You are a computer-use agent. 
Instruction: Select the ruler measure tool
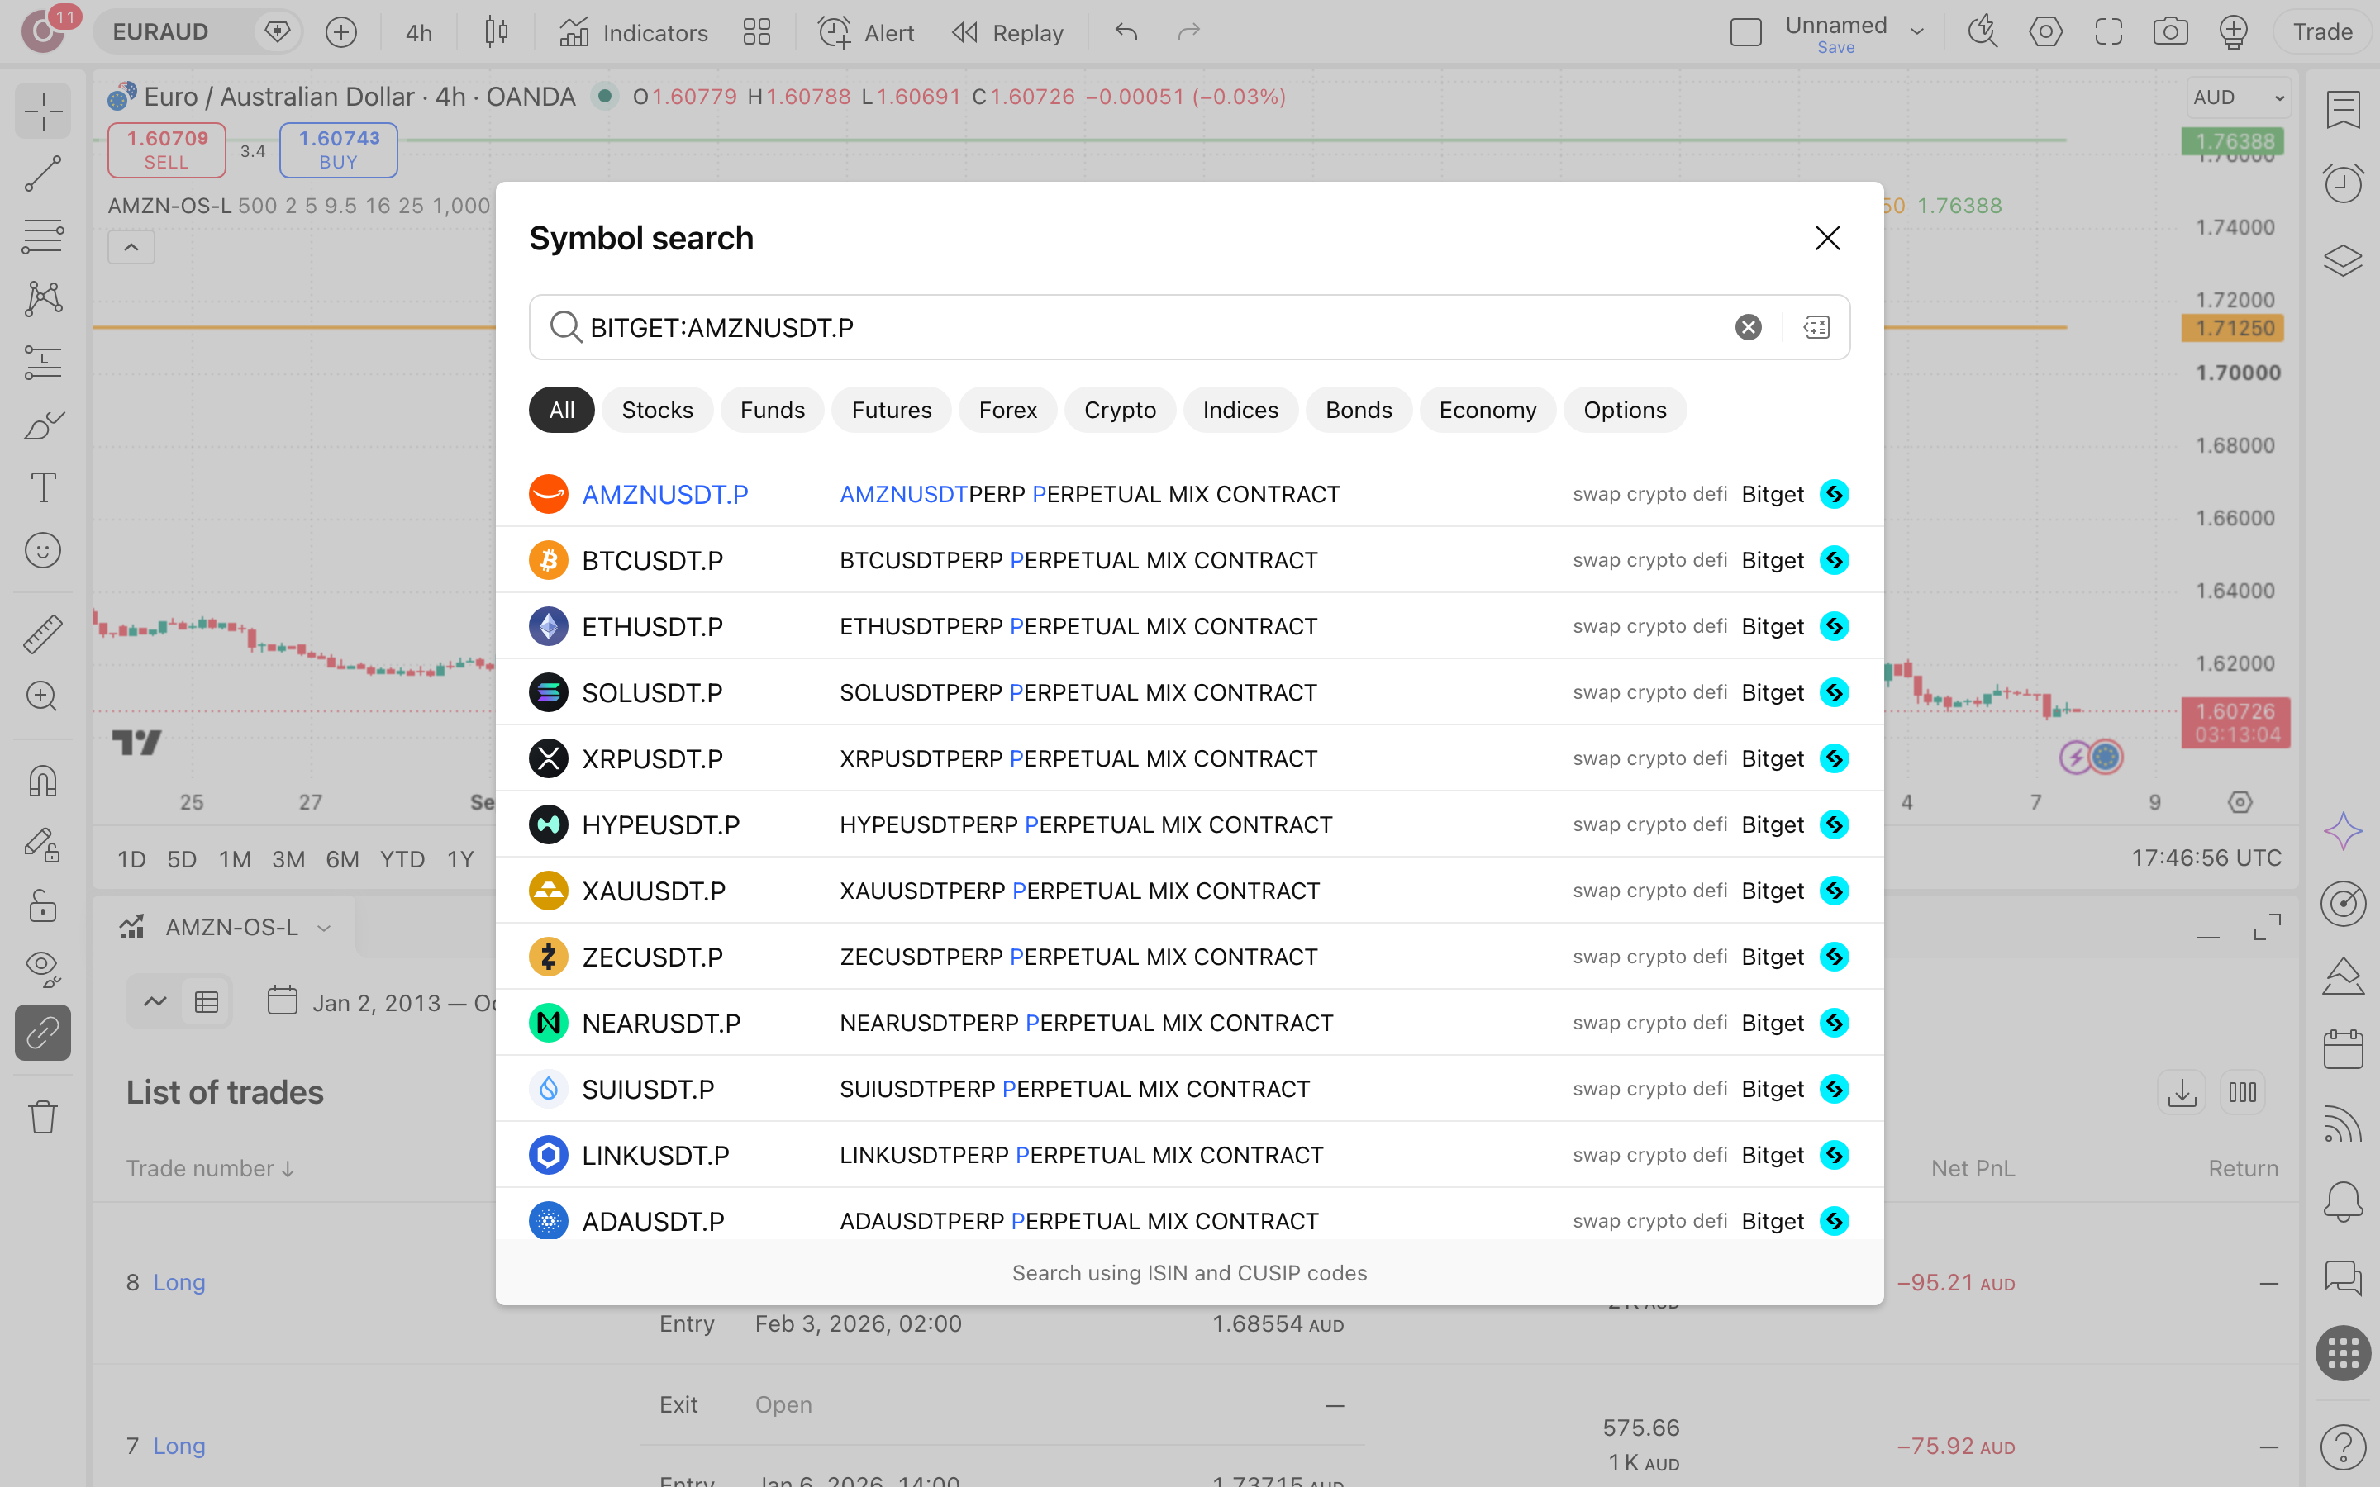point(42,634)
